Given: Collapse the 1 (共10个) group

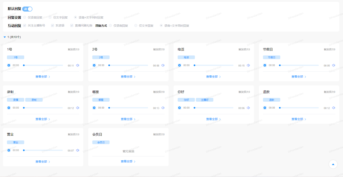Looking at the screenshot, I should [x=5, y=37].
